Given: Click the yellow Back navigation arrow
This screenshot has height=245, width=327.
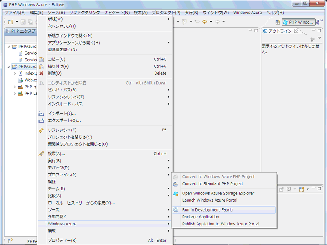Looking at the screenshot, I should pyautogui.click(x=205, y=22).
